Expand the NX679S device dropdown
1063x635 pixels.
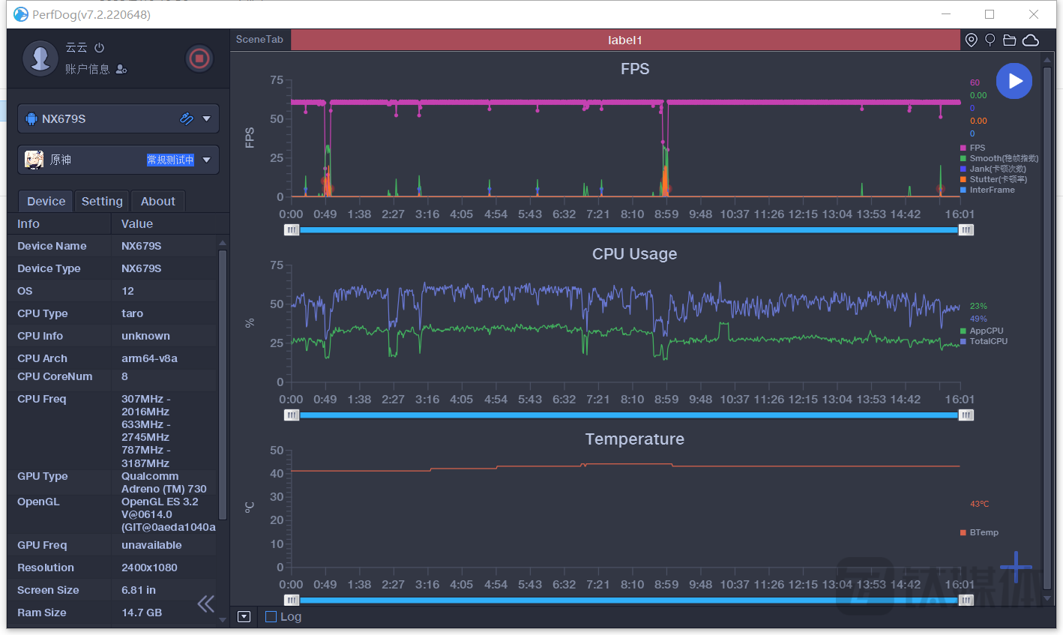[x=206, y=118]
